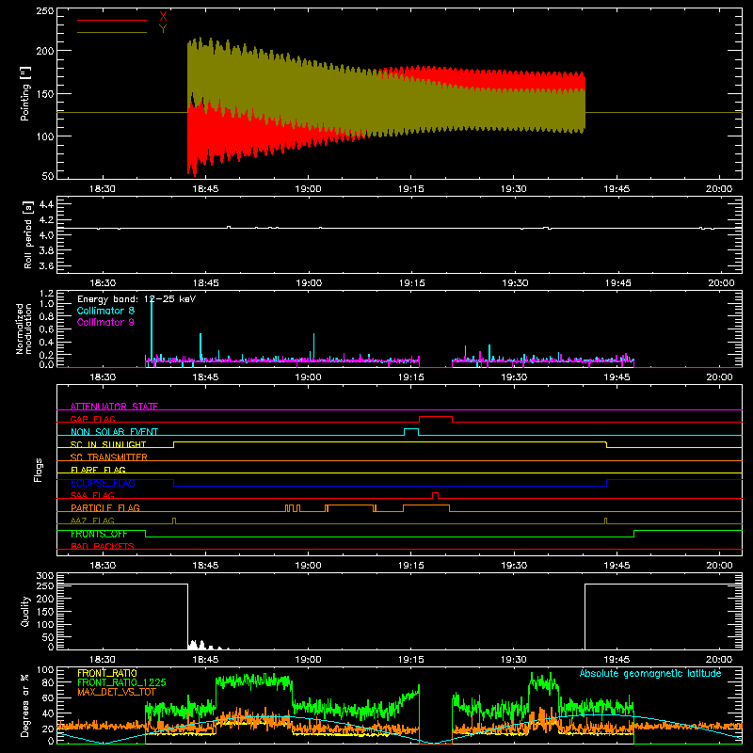This screenshot has width=753, height=753.
Task: Click the 1.2 tick on the modulation axis
Action: (x=46, y=294)
